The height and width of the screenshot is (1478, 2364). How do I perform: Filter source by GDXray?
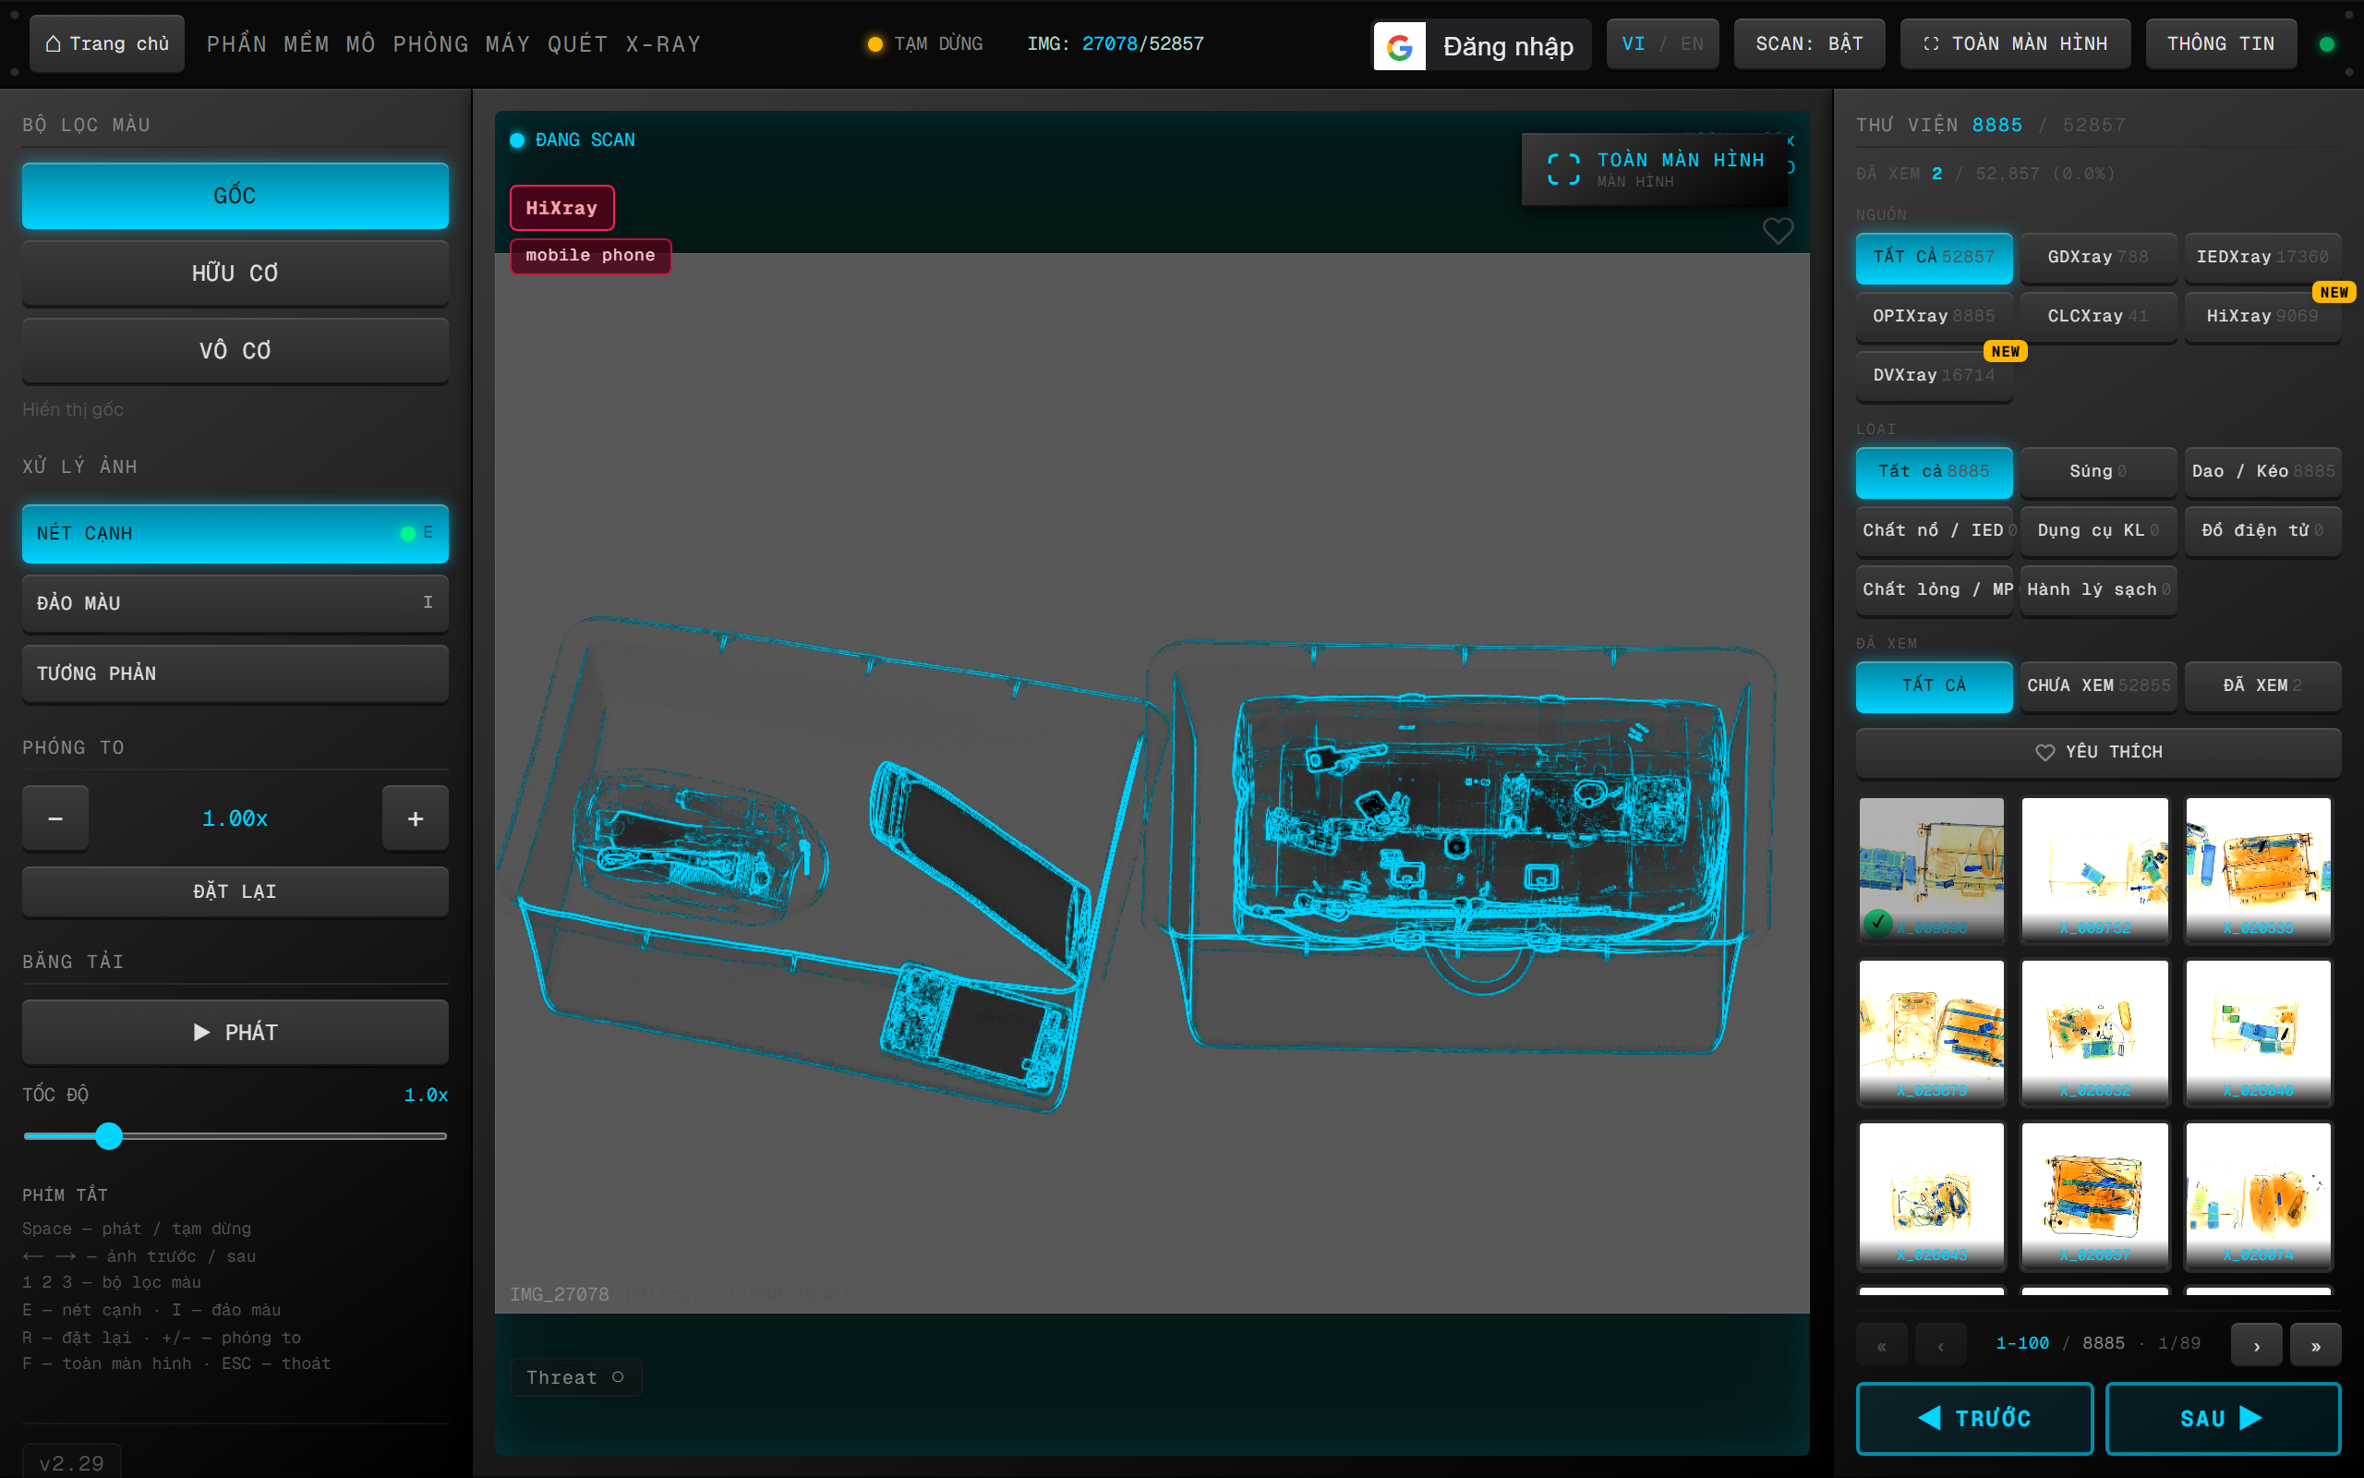point(2098,257)
